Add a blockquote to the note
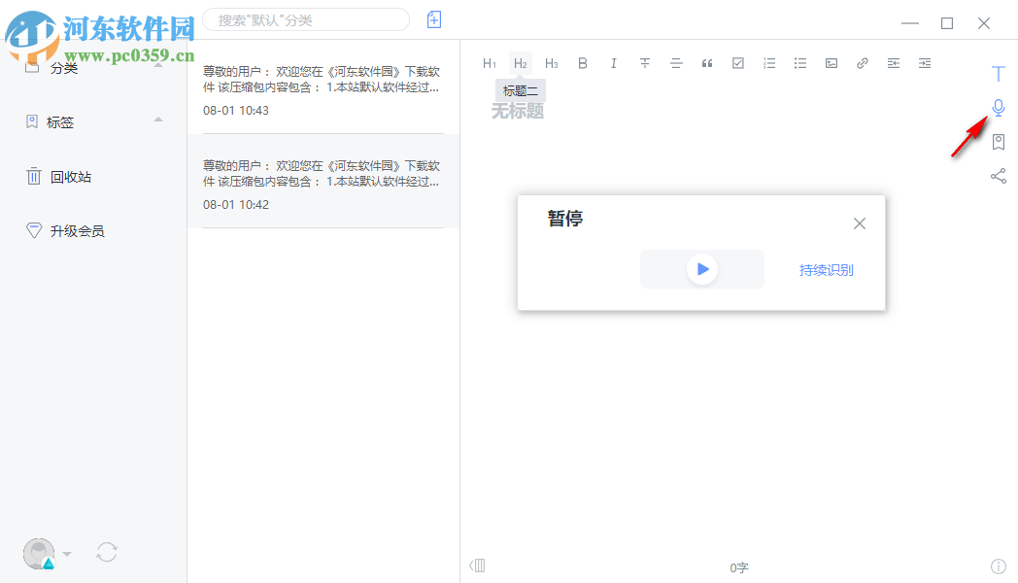The height and width of the screenshot is (583, 1018). 707,62
